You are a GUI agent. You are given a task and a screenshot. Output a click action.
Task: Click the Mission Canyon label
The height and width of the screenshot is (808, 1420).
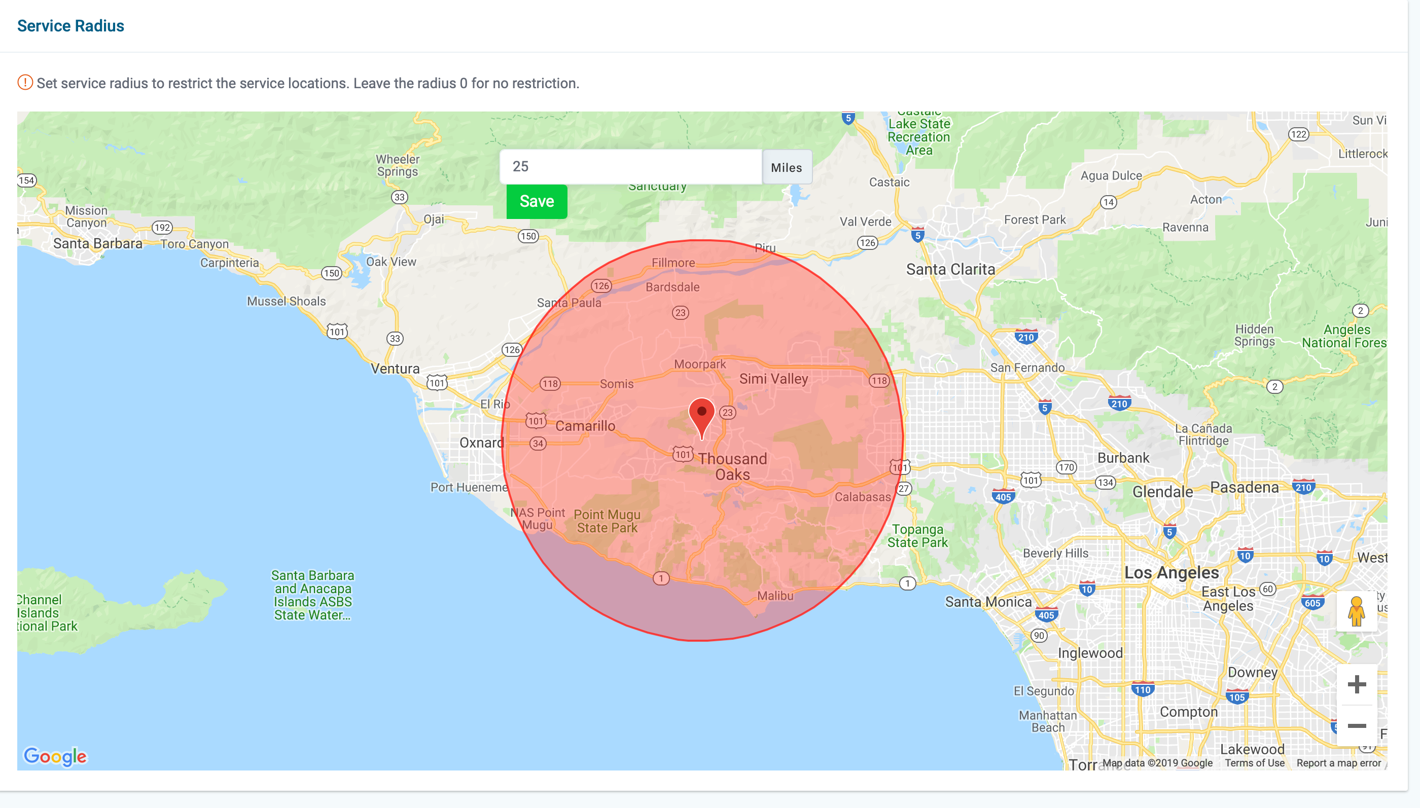pyautogui.click(x=86, y=216)
